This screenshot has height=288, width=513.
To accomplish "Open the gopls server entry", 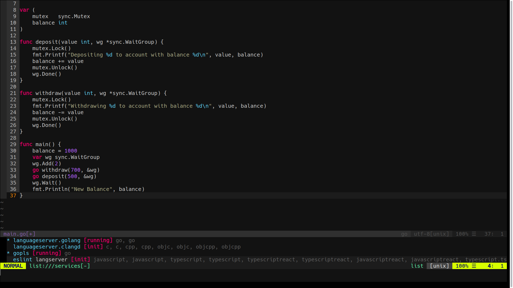I will click(x=21, y=253).
